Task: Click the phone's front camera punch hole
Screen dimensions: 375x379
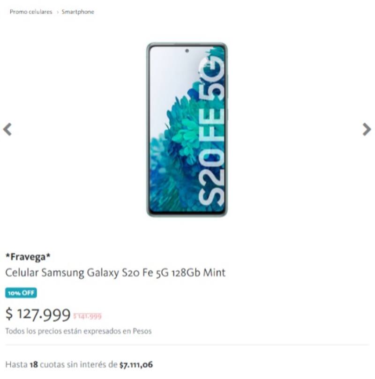Action: coord(187,51)
